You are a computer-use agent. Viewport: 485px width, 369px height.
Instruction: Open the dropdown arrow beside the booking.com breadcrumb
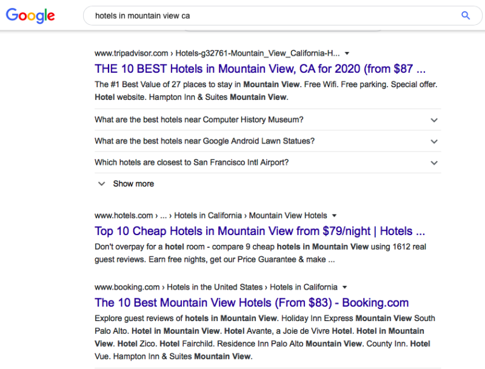coord(344,287)
